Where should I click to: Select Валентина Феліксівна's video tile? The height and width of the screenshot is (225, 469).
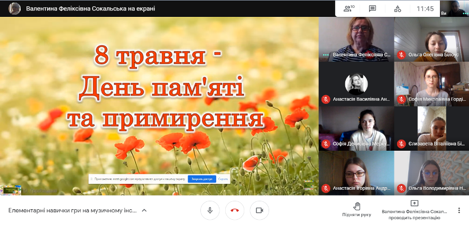pyautogui.click(x=356, y=39)
